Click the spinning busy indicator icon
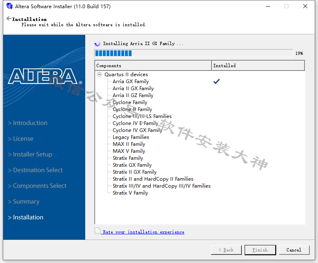This screenshot has width=318, height=263. (98, 43)
